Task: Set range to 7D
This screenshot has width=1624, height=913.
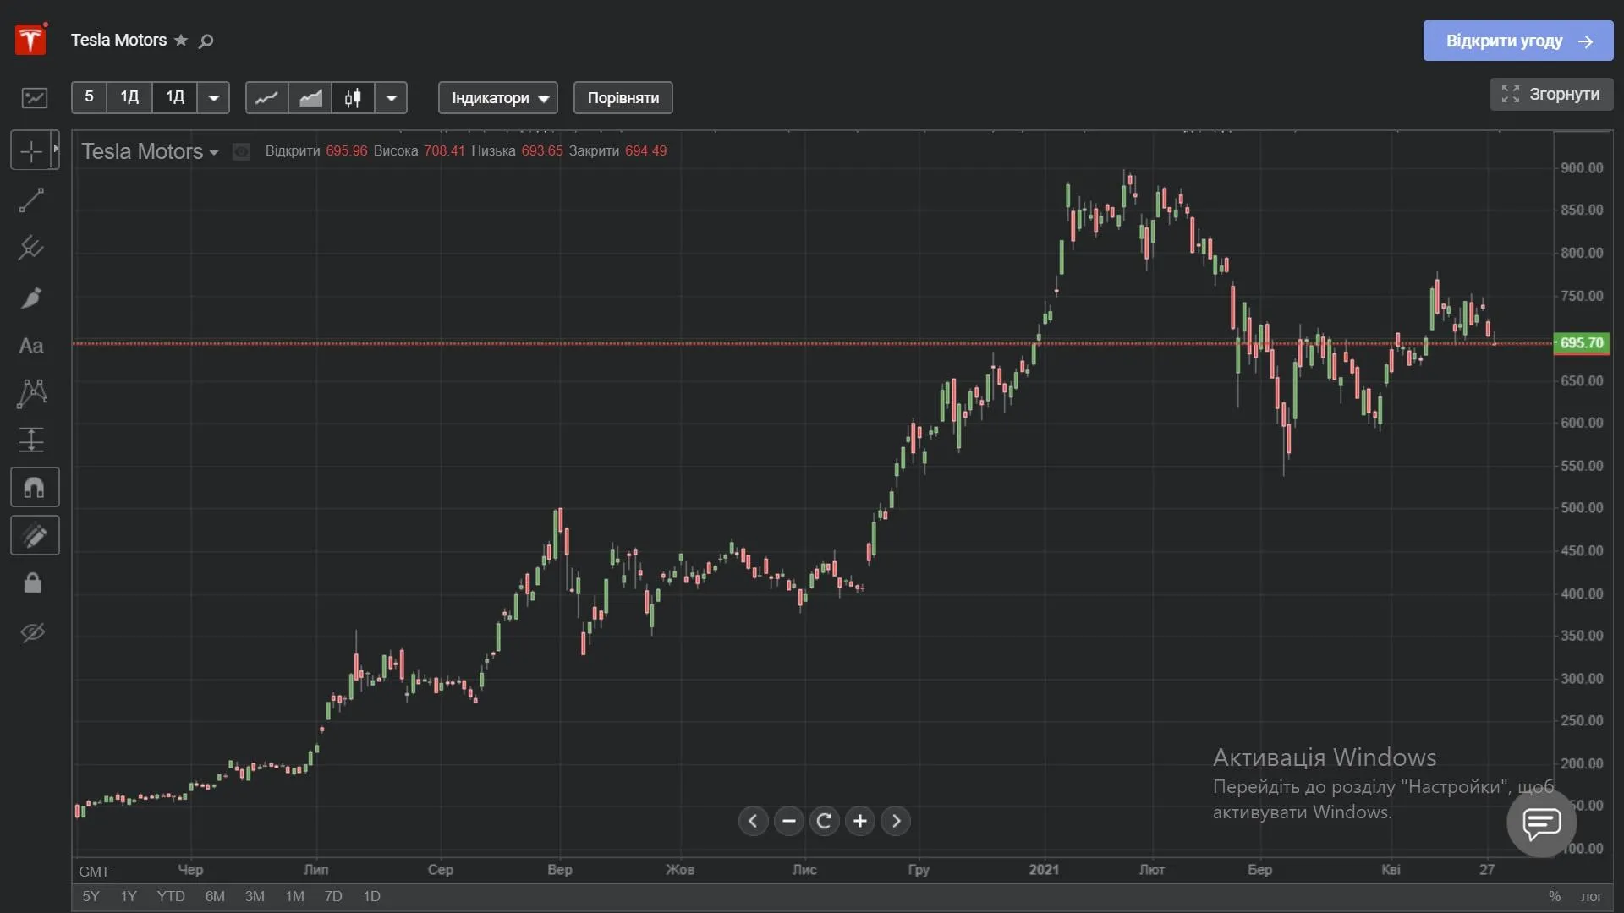Action: 333,896
